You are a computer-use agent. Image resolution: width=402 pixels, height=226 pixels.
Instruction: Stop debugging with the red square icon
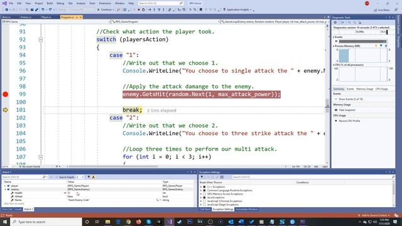pos(139,10)
